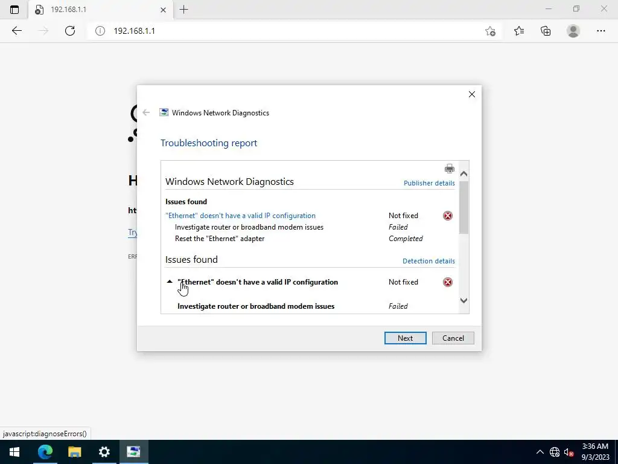Screen dimensions: 618x464
Task: Click Microsoft Edge on taskbar
Action: [45, 452]
